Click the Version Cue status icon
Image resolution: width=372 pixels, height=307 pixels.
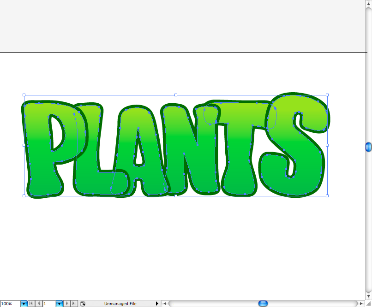tap(83, 304)
